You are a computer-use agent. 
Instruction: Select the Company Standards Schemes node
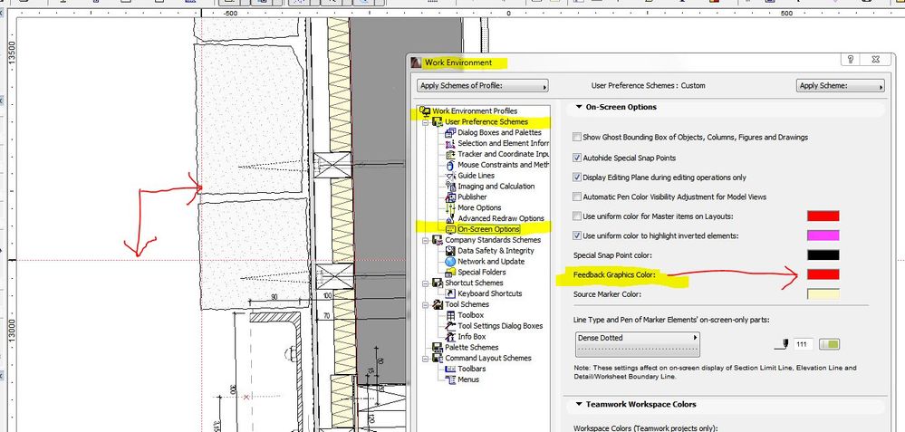coord(493,240)
